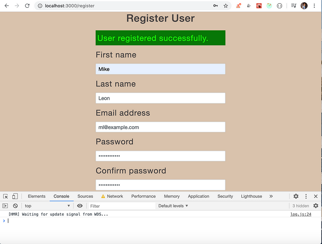Click the green circular extension icon
The height and width of the screenshot is (244, 322).
[x=269, y=6]
